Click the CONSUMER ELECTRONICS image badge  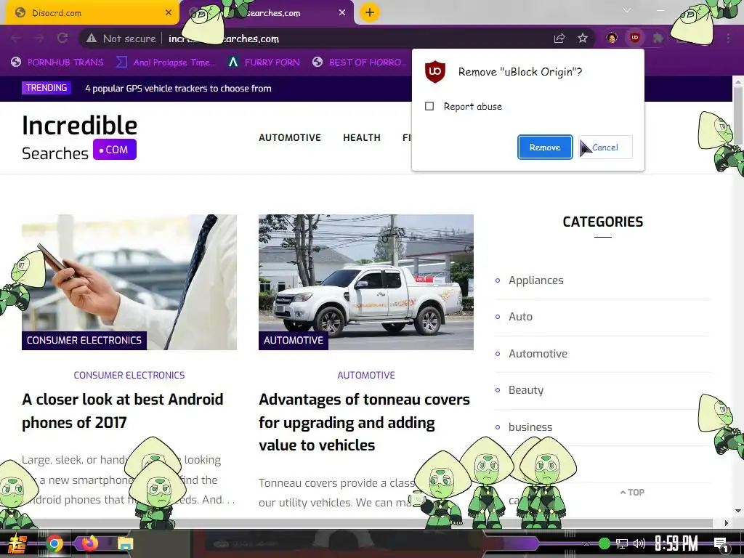(84, 340)
